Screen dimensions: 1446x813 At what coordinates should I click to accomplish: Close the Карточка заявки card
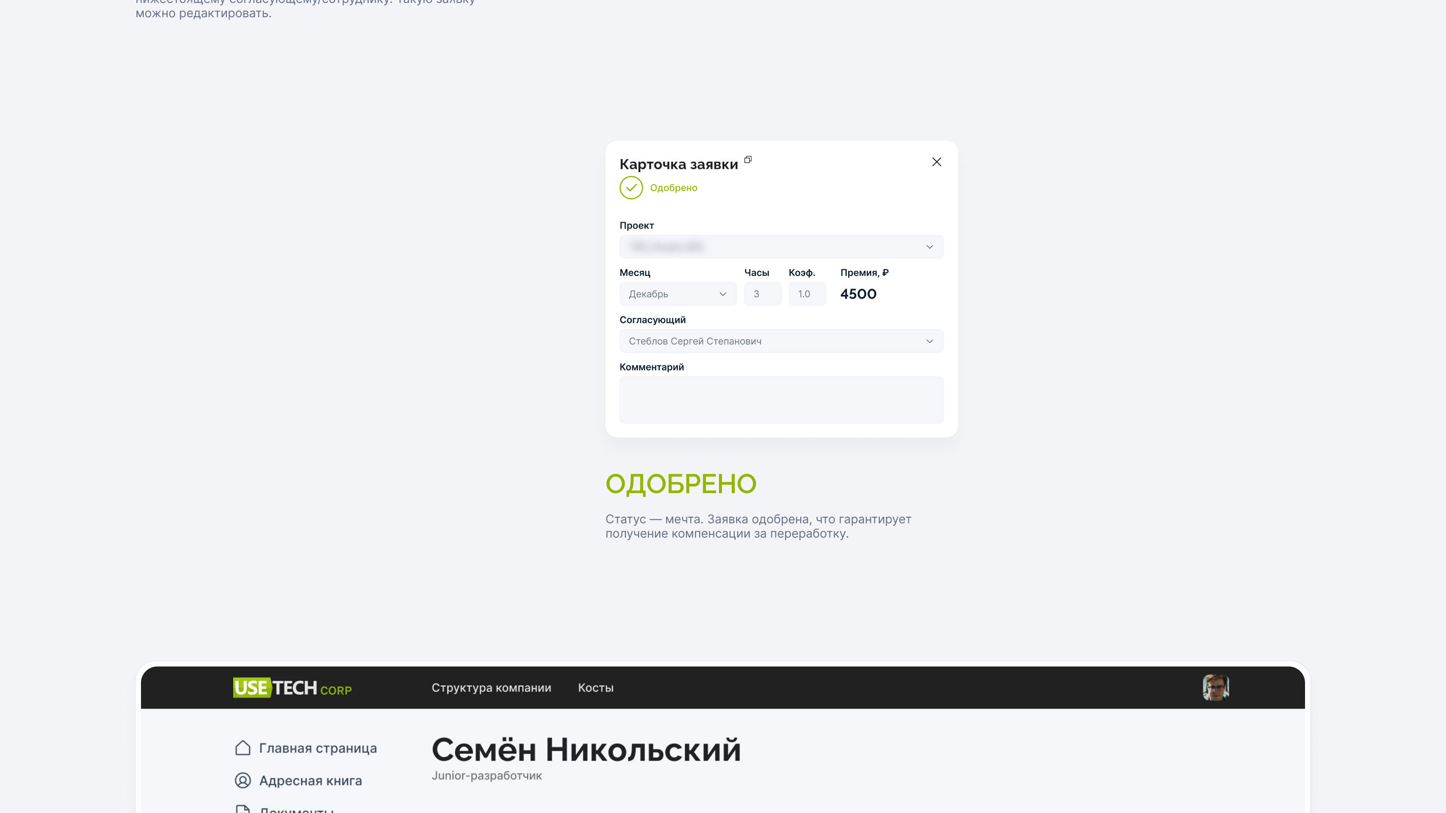pyautogui.click(x=936, y=162)
